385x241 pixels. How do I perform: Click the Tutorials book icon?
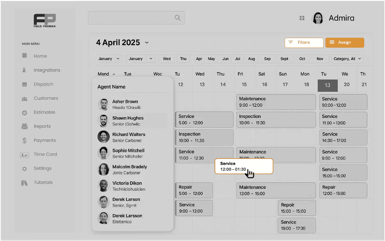(x=24, y=183)
